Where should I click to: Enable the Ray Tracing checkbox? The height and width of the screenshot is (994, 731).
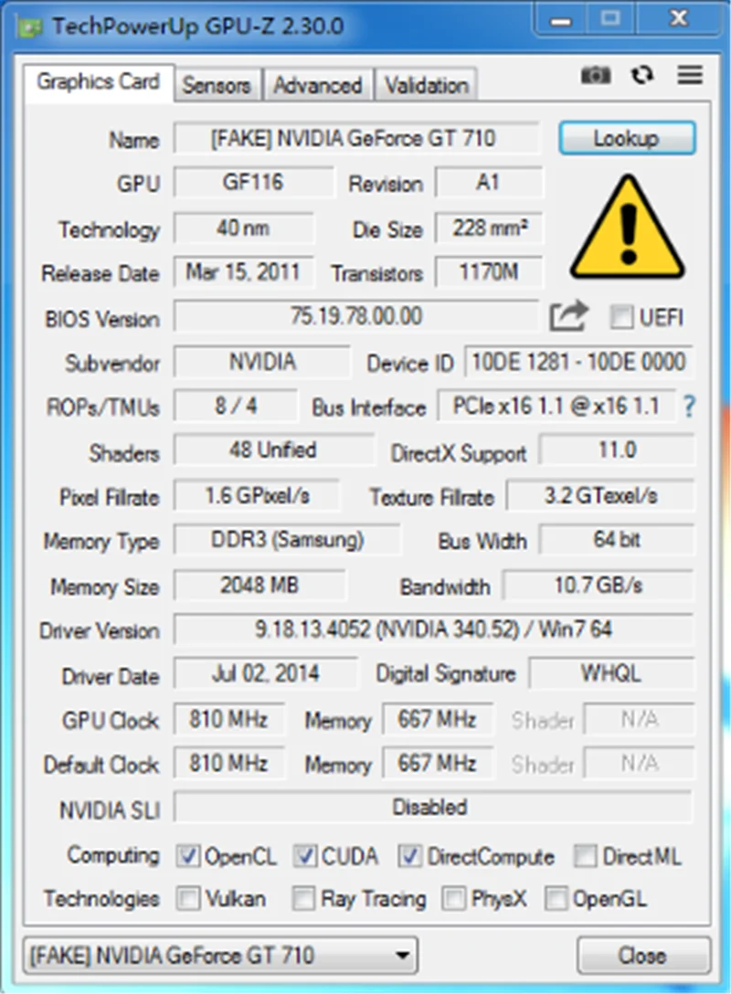[x=303, y=898]
